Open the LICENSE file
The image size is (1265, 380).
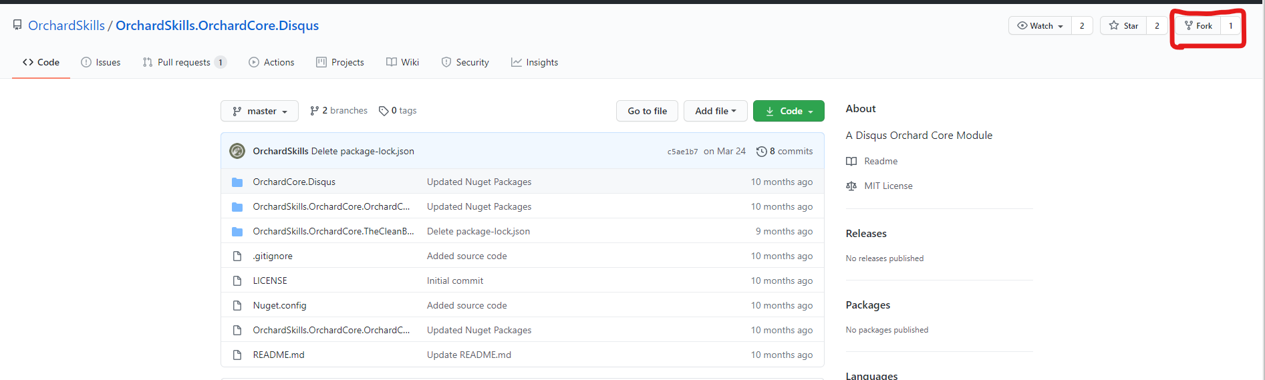270,280
